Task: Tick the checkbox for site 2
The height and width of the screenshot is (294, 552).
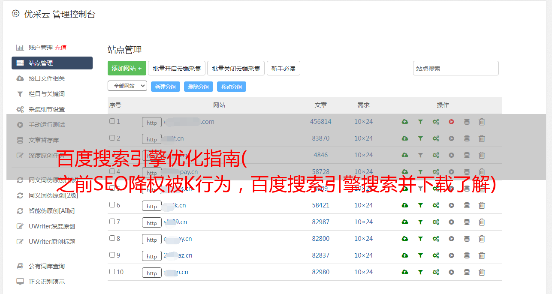Action: point(112,138)
